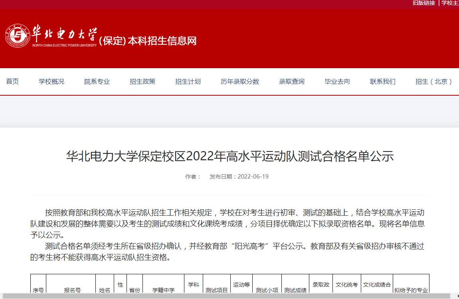Click the 测试成绩 table header
The width and height of the screenshot is (459, 299).
pos(295,290)
